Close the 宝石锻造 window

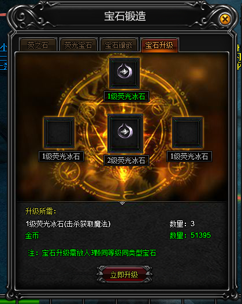pos(225,19)
